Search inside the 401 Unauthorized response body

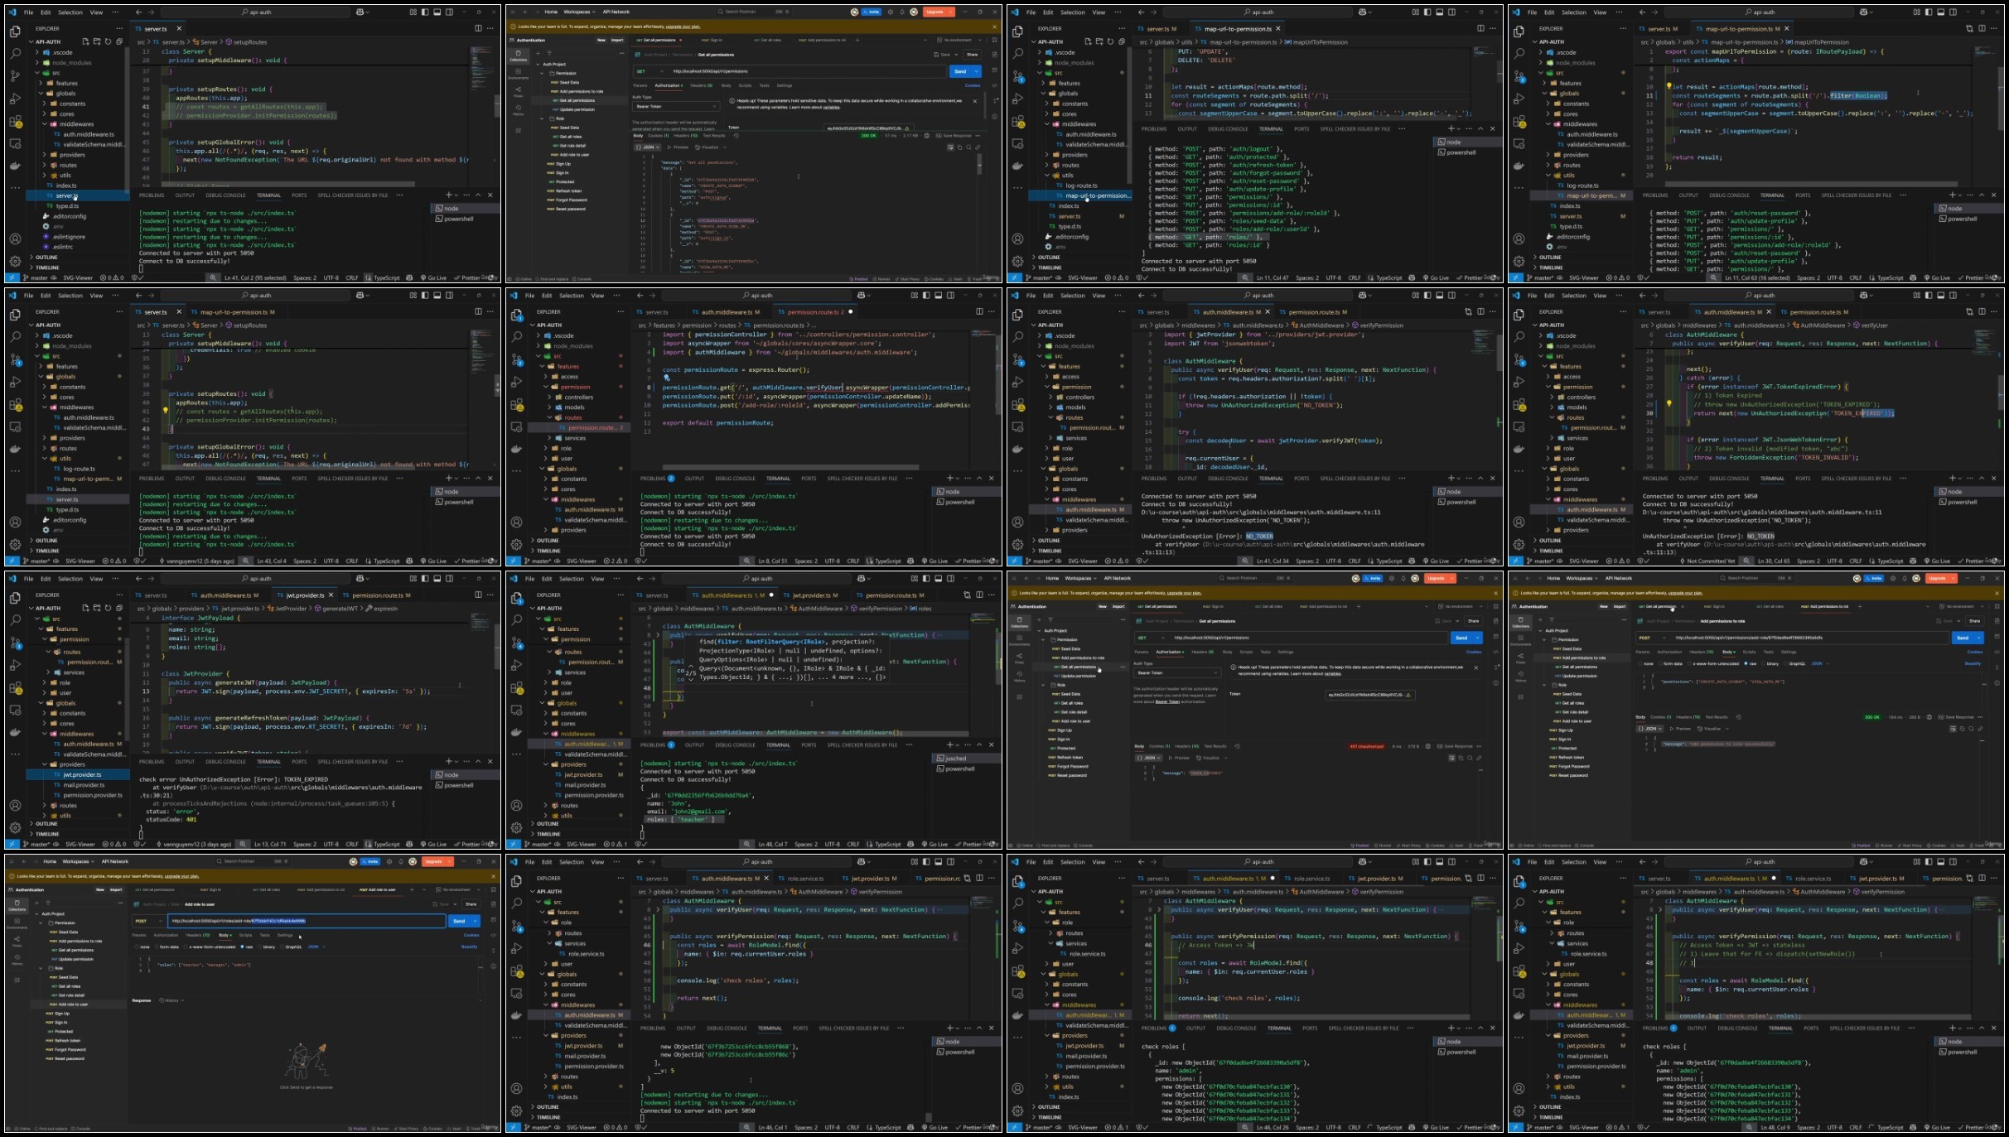[x=1471, y=758]
